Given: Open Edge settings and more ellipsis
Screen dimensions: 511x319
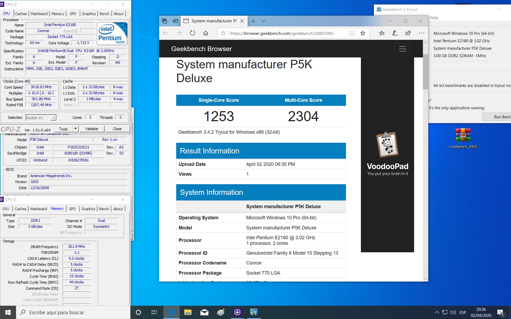Looking at the screenshot, I should [421, 33].
